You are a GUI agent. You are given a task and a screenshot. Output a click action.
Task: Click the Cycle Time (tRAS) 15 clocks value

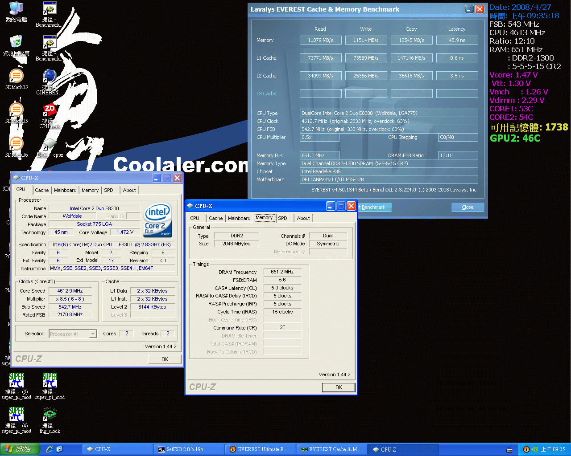282,312
